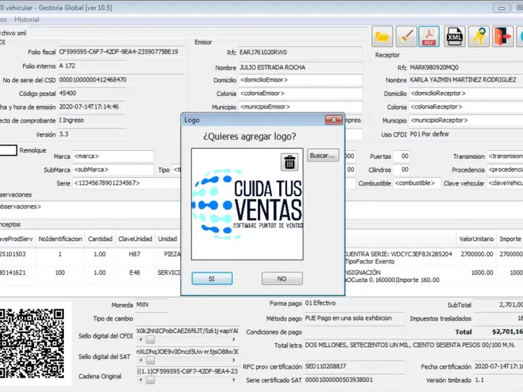Screen dimensions: 523x392
Task: Select the H87 cell in concepts table
Action: tap(135, 254)
